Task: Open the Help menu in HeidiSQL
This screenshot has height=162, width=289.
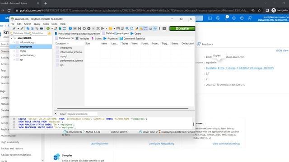Action: (63, 24)
